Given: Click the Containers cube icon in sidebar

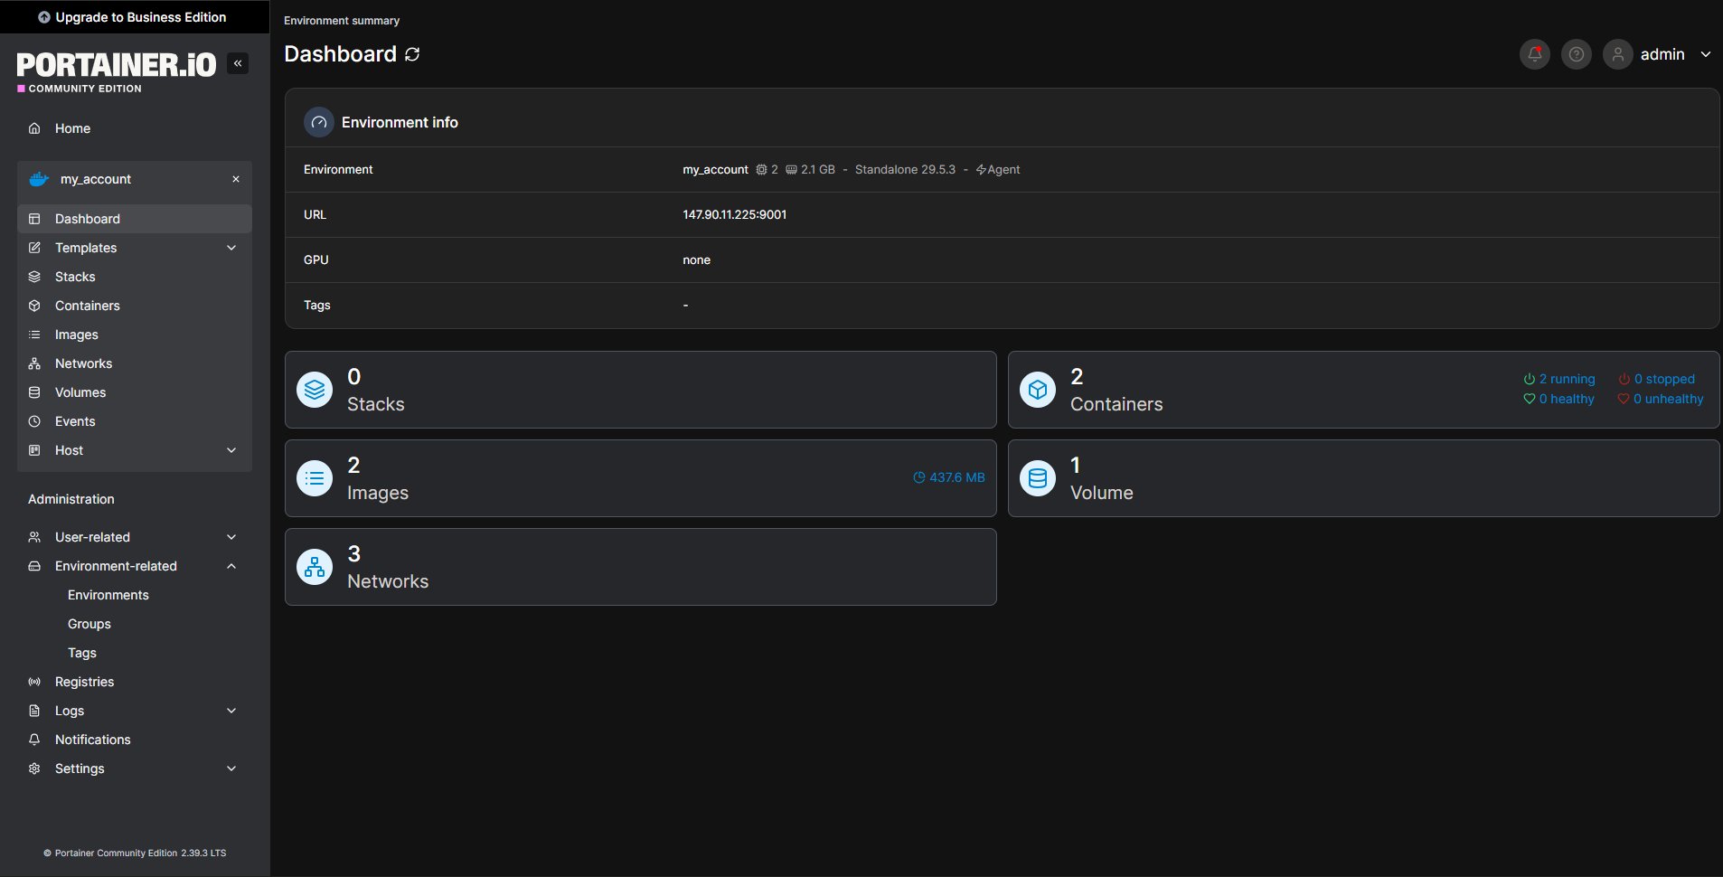Looking at the screenshot, I should pos(34,306).
